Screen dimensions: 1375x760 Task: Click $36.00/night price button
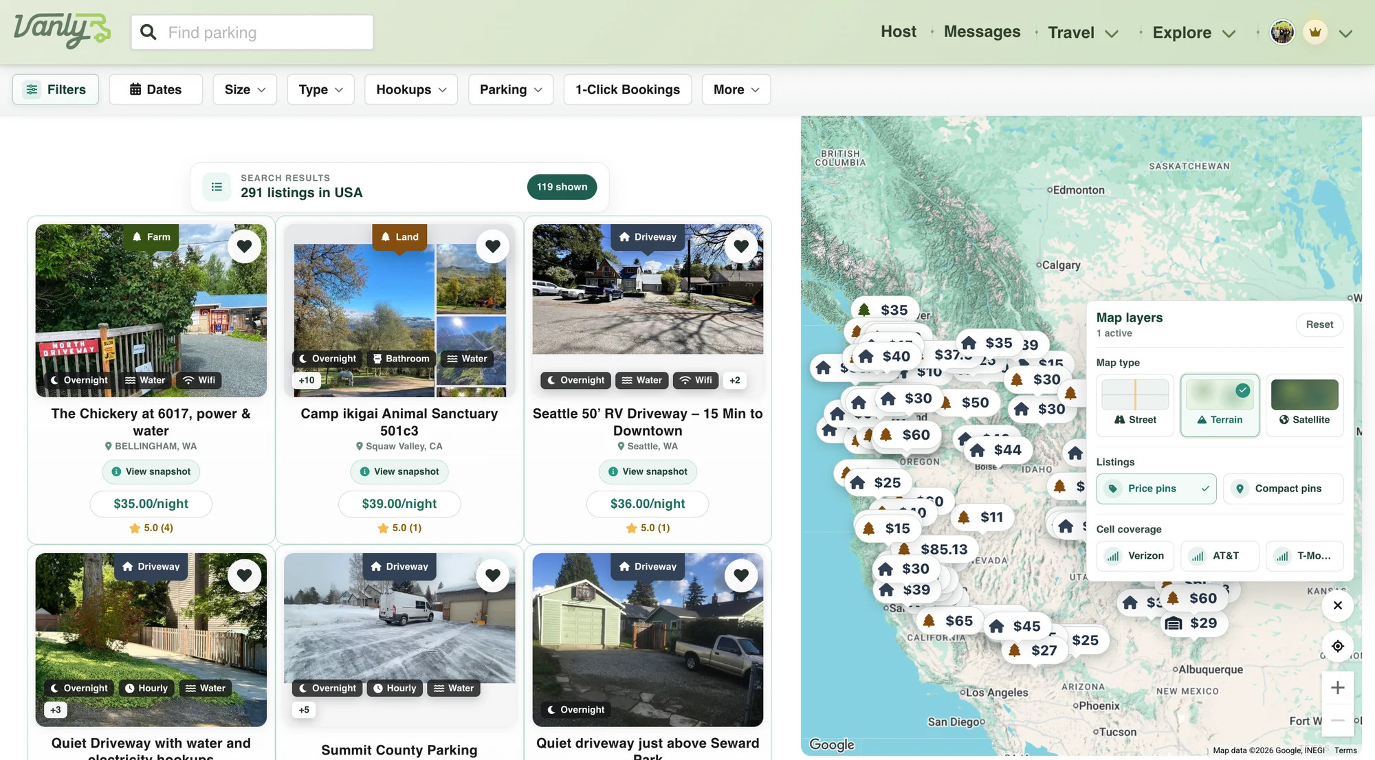[648, 504]
